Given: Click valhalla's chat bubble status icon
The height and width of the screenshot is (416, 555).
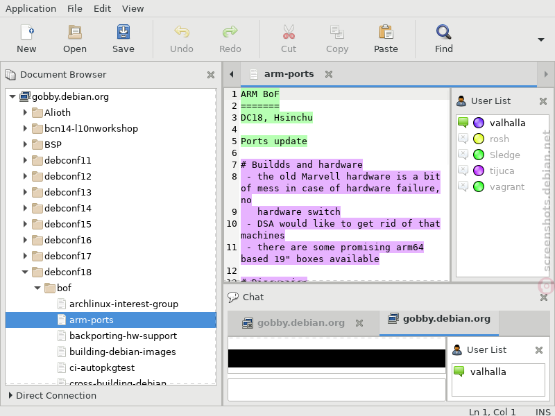Looking at the screenshot, I should coord(463,123).
